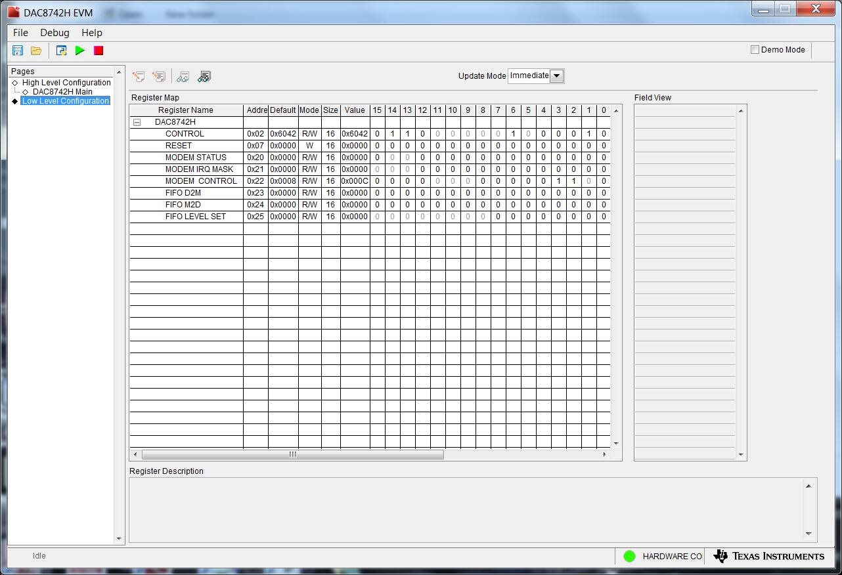Screen dimensions: 842x575
Task: Click the Read Register glasses icon
Action: pos(183,77)
